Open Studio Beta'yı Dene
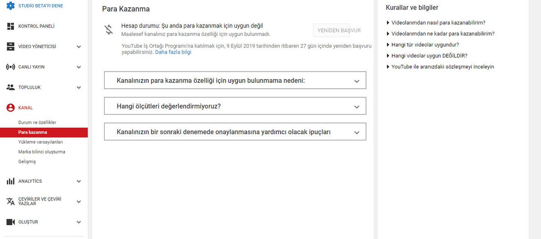Screen dimensions: 541x239 pyautogui.click(x=41, y=6)
